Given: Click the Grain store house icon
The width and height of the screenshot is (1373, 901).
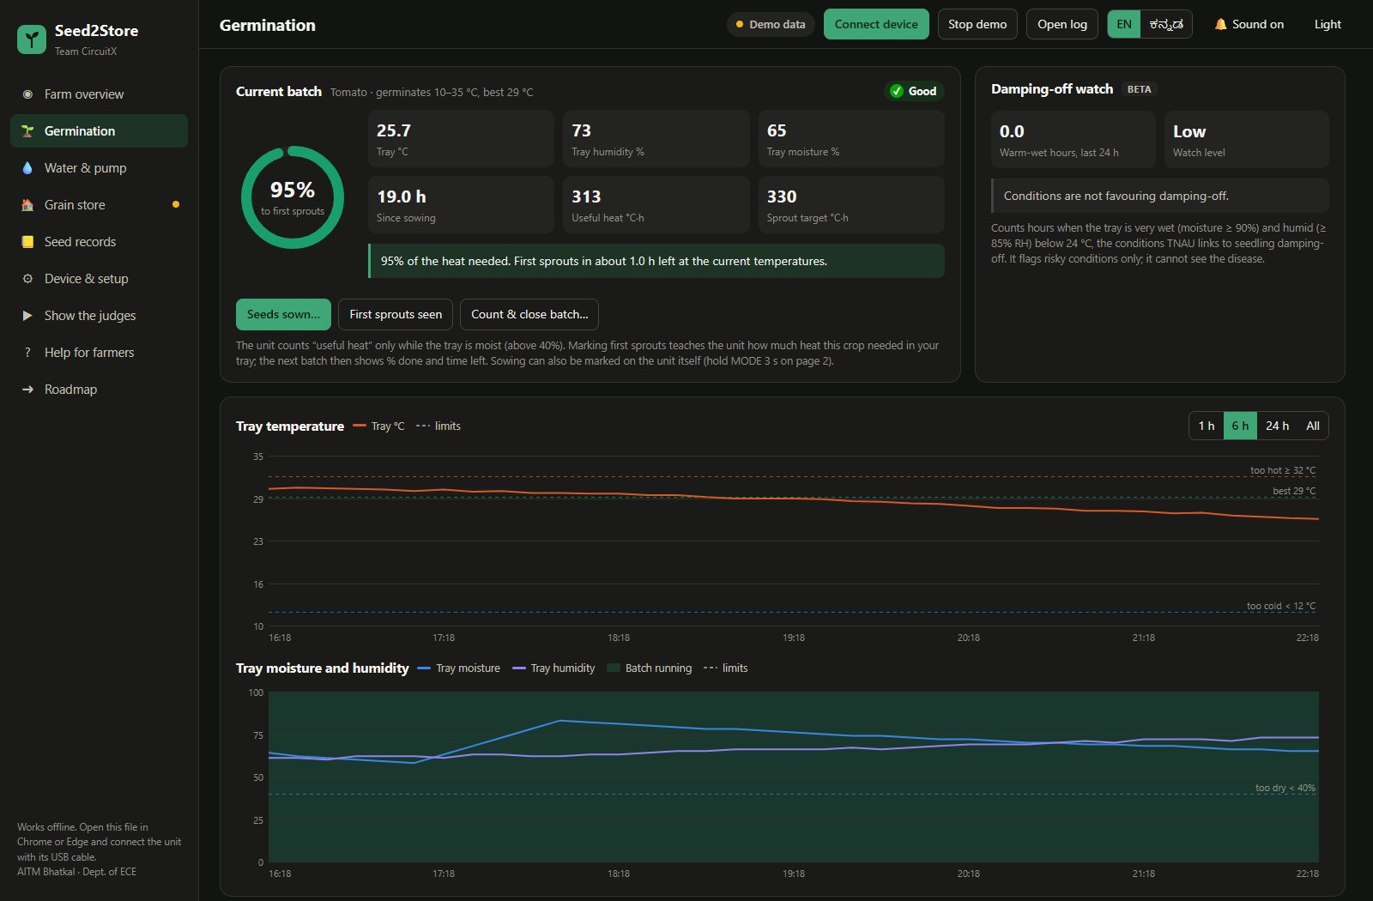Looking at the screenshot, I should point(27,205).
